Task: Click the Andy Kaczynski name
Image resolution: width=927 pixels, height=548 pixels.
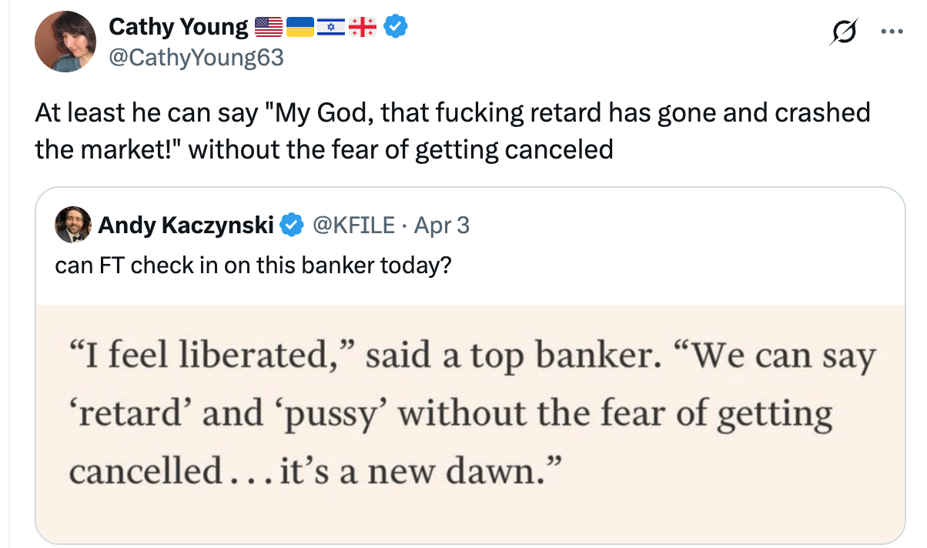Action: [x=186, y=225]
